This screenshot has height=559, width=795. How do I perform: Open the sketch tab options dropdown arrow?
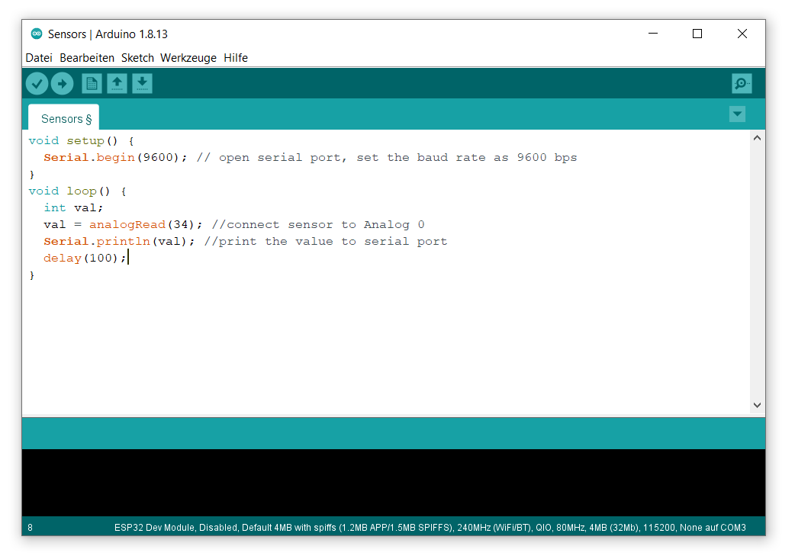click(x=737, y=114)
